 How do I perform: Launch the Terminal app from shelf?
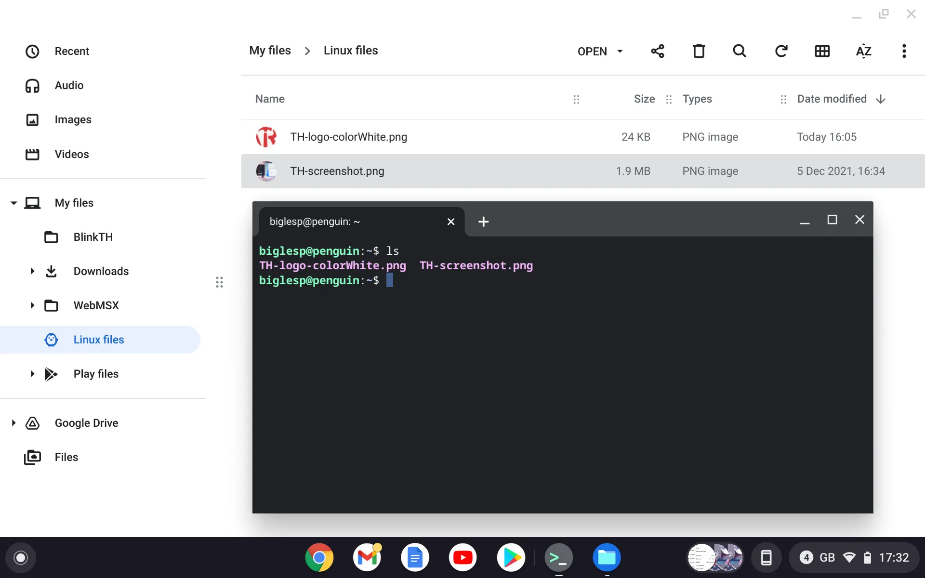coord(559,558)
